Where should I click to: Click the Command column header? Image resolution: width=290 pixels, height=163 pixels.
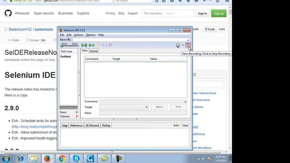click(x=92, y=59)
